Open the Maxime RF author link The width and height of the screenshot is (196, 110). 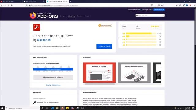coord(44,40)
